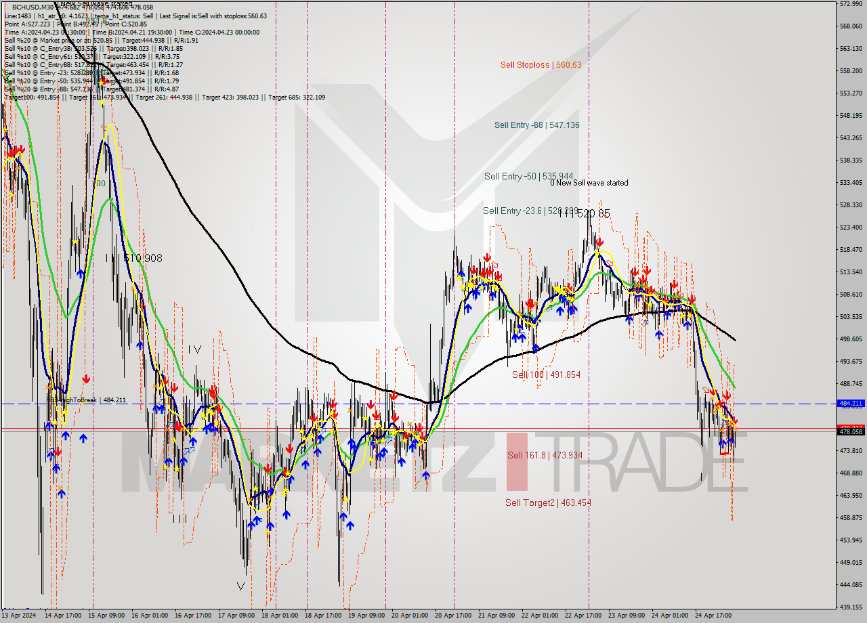Click the 453.945 price axis label
Screen dimensions: 867x623
[850, 540]
